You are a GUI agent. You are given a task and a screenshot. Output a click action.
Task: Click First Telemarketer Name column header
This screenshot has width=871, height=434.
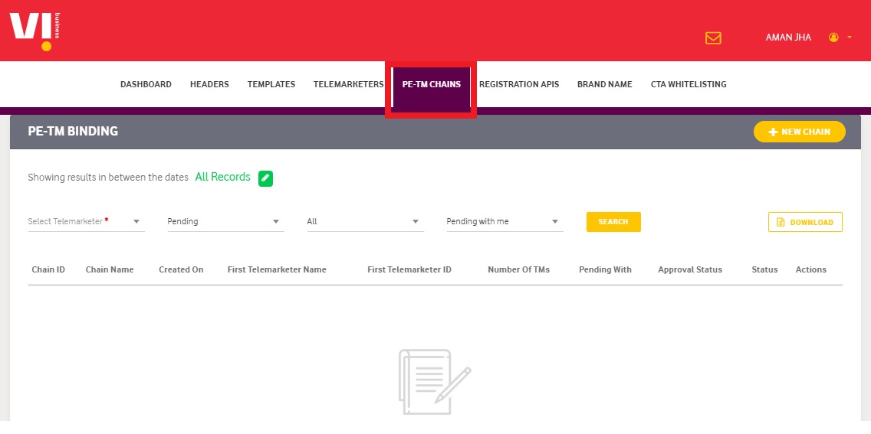[x=277, y=270]
